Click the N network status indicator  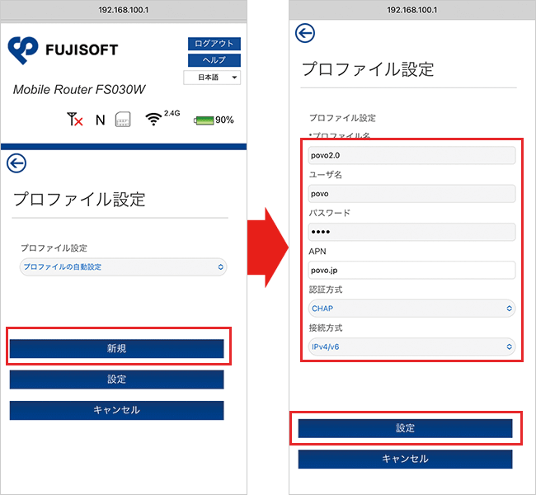[100, 120]
